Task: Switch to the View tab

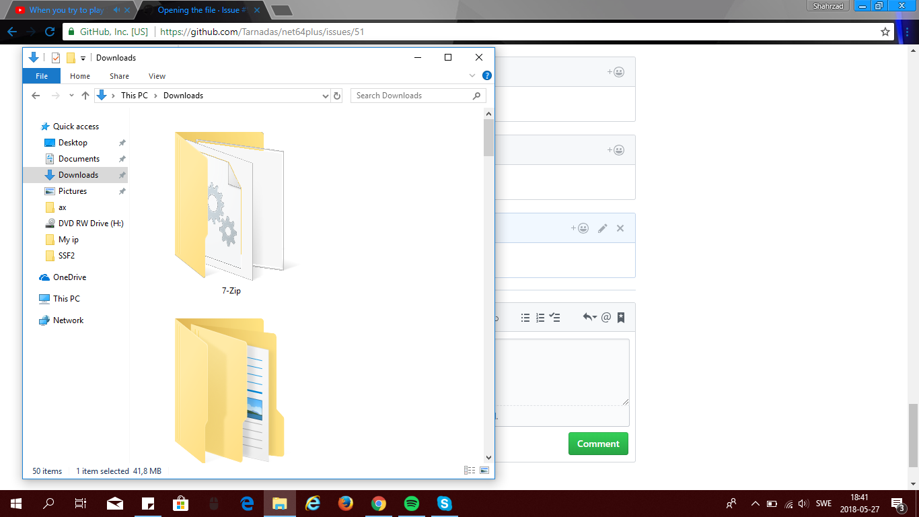Action: point(157,76)
